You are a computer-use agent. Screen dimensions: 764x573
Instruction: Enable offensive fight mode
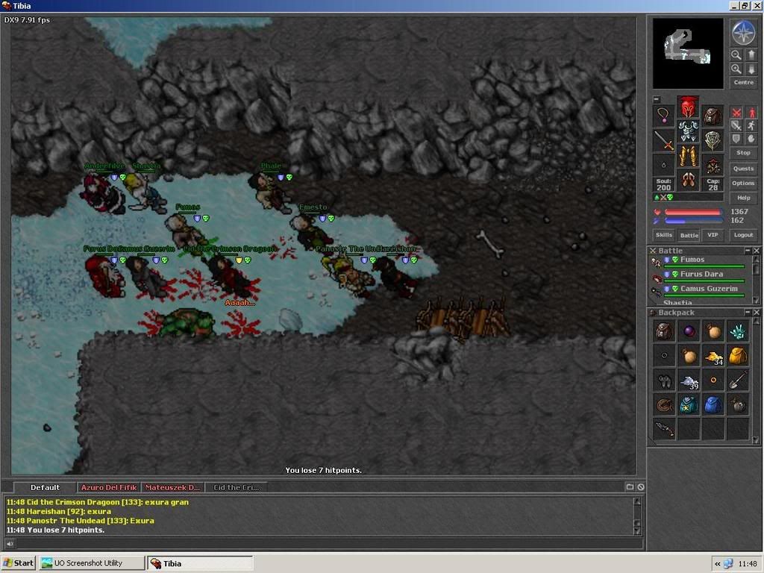click(736, 113)
